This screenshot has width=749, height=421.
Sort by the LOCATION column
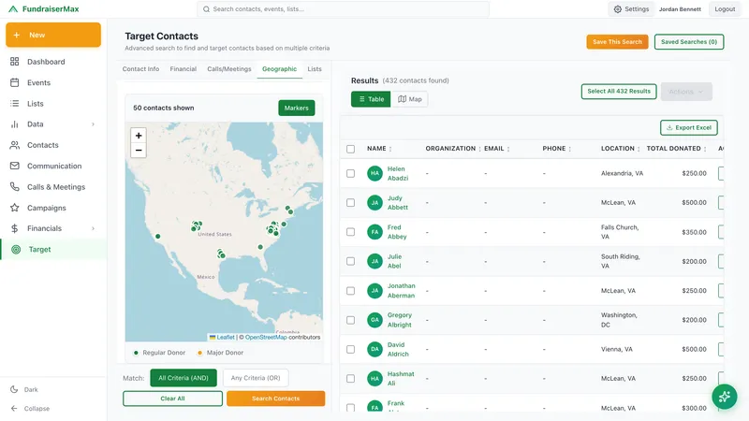(x=621, y=149)
